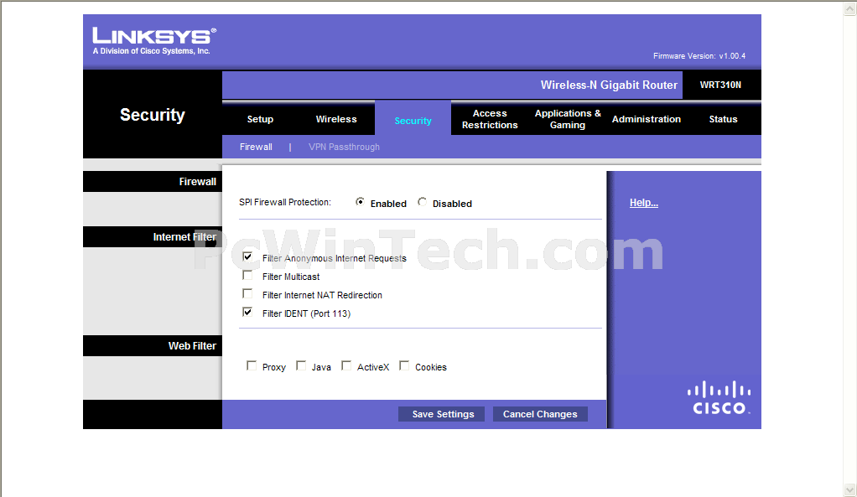Select the Firewall sub-tab
Image resolution: width=857 pixels, height=497 pixels.
point(256,147)
